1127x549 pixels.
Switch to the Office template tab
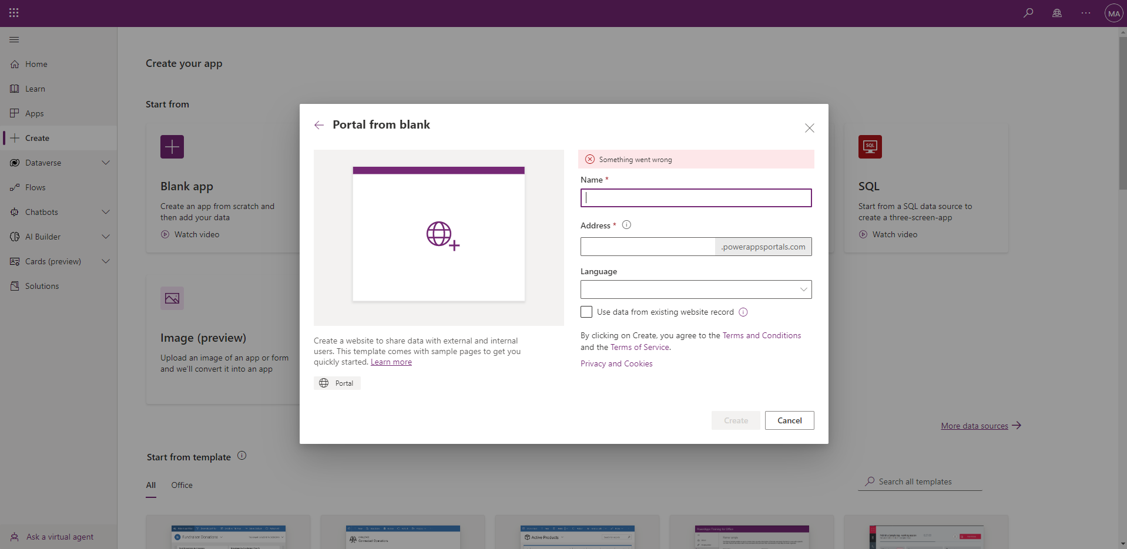pos(182,485)
